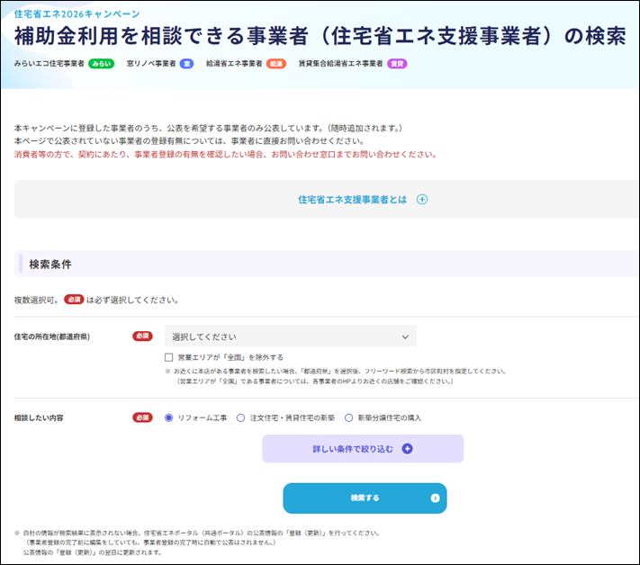This screenshot has height=565, width=640.
Task: Select the リフォーム工事 radio button
Action: click(x=169, y=417)
